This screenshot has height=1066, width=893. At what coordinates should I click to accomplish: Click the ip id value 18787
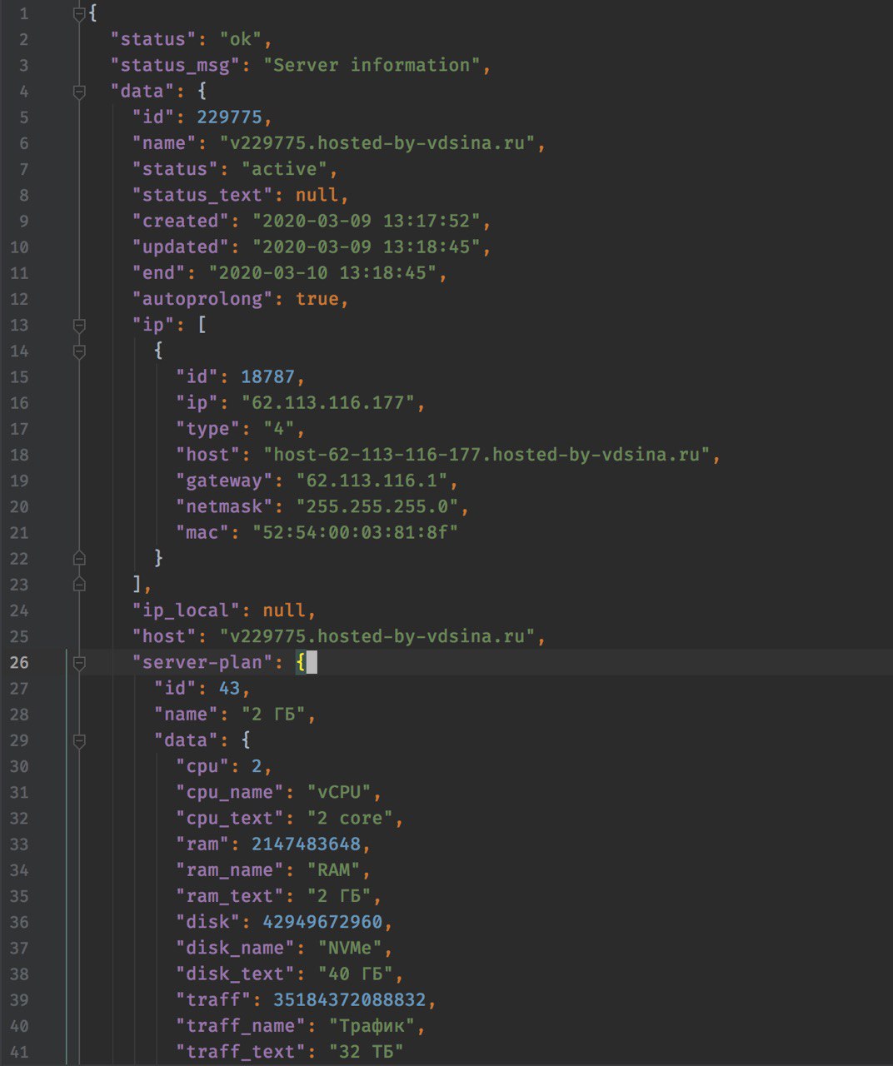pyautogui.click(x=267, y=377)
